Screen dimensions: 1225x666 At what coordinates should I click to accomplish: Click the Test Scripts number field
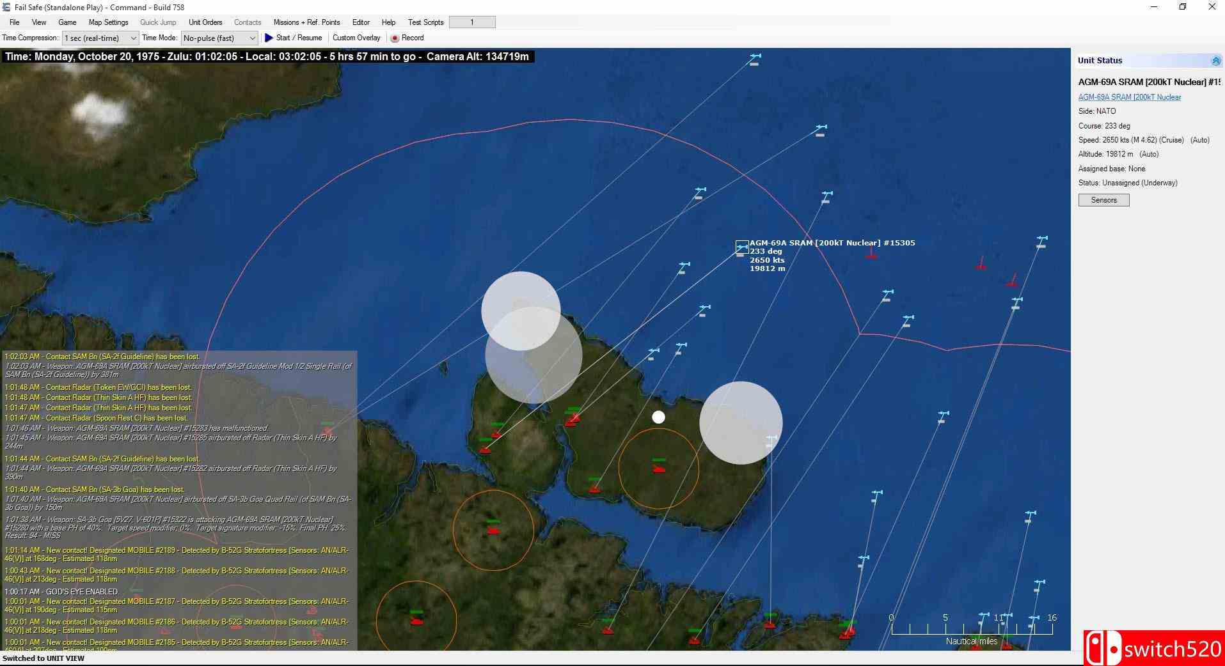tap(472, 22)
